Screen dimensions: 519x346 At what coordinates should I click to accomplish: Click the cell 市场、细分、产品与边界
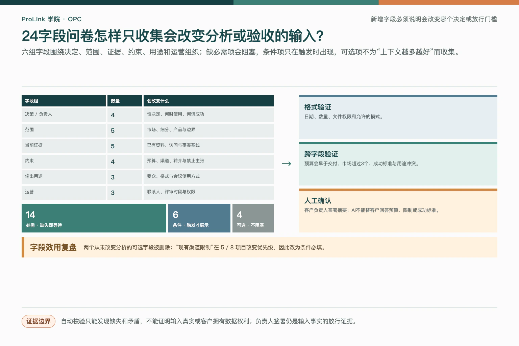[x=208, y=130]
